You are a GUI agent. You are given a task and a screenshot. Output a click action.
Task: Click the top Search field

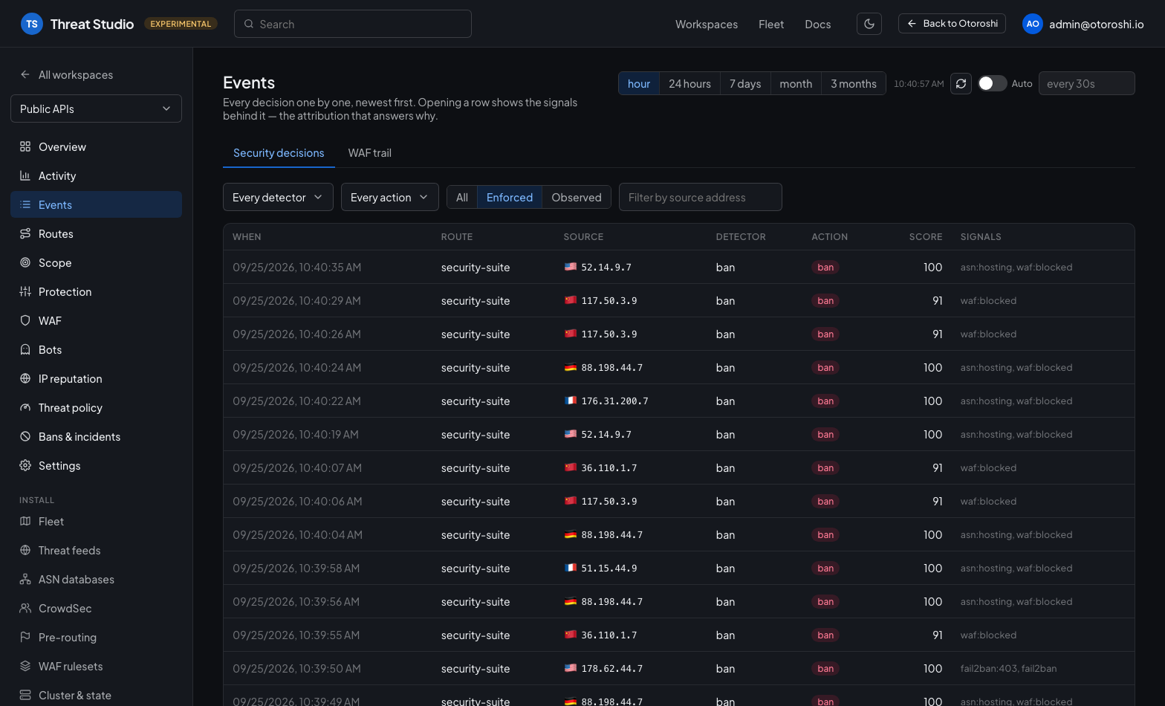point(353,24)
